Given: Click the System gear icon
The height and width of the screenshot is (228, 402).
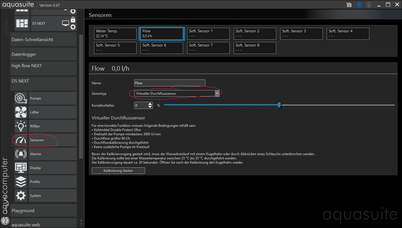Looking at the screenshot, I should click(x=21, y=195).
